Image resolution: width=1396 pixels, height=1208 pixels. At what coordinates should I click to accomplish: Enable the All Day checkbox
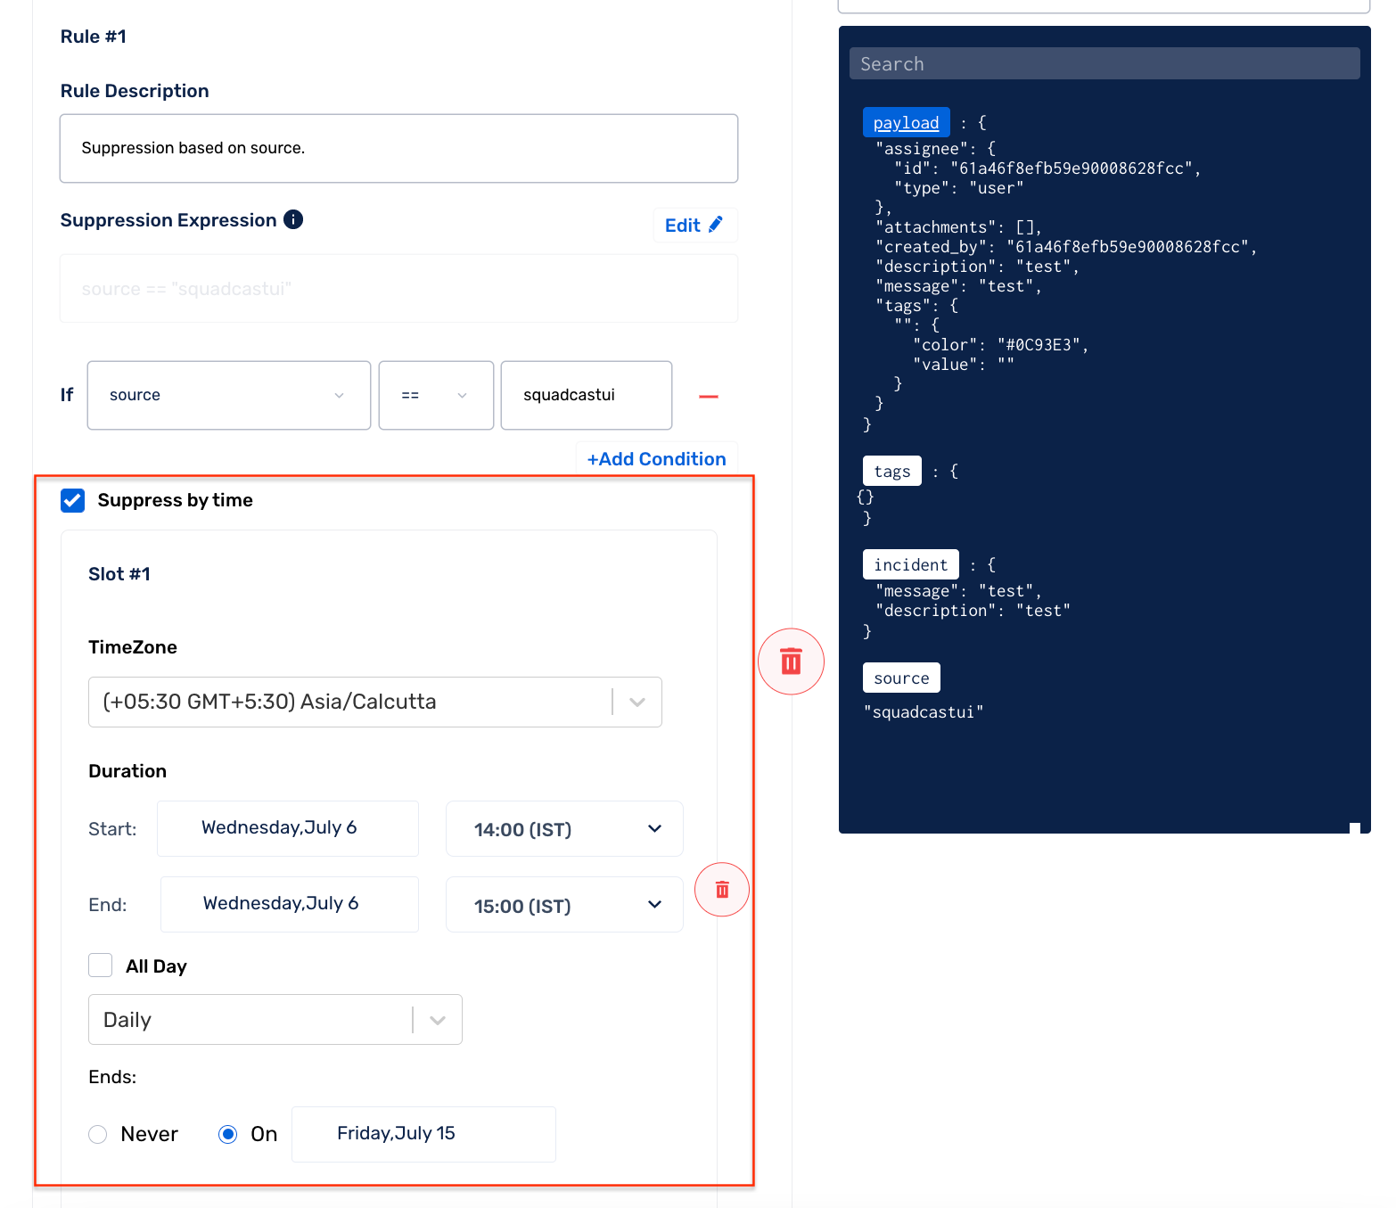coord(101,966)
